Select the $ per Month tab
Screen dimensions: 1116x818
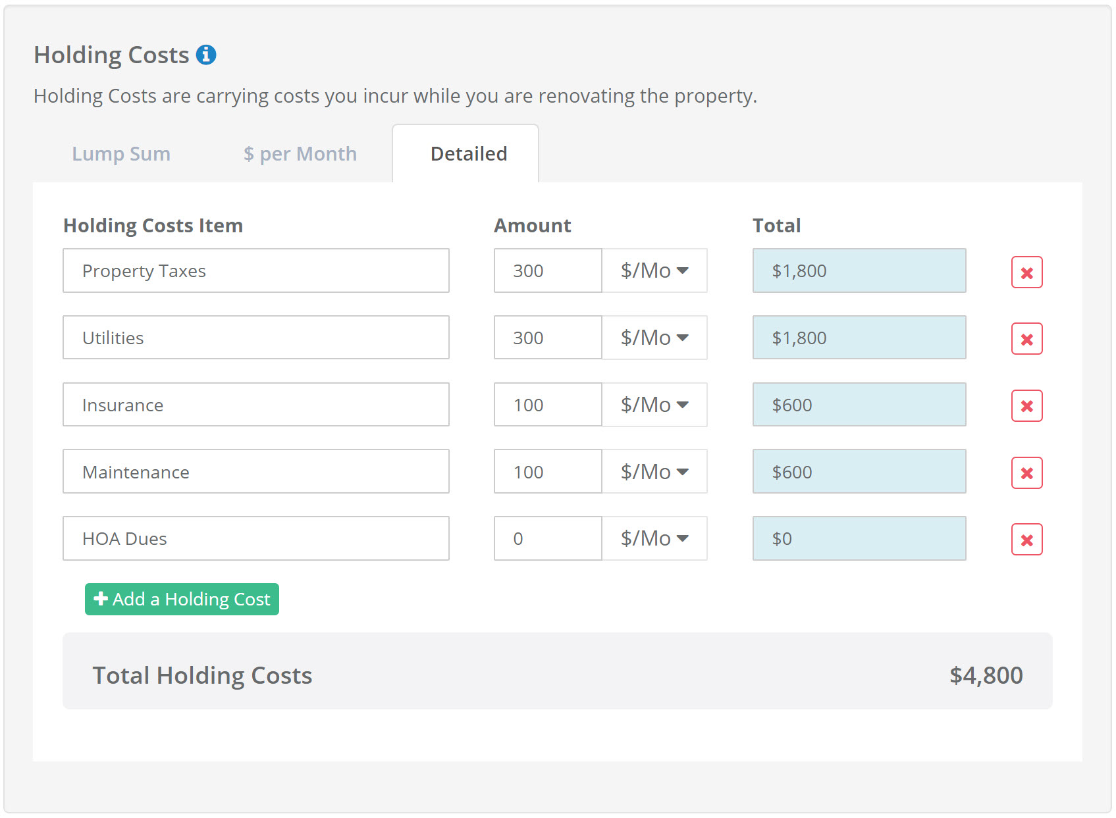[x=300, y=153]
